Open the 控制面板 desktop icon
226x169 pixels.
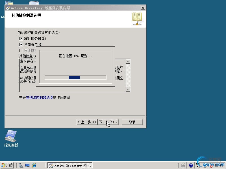pyautogui.click(x=11, y=138)
